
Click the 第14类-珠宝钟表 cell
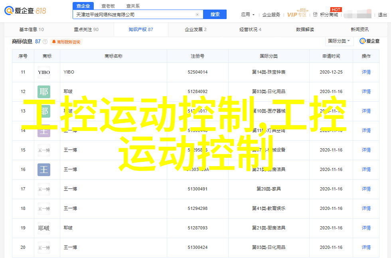[x=269, y=72]
